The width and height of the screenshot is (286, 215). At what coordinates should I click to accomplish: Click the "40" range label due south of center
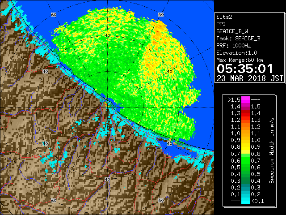point(107,179)
